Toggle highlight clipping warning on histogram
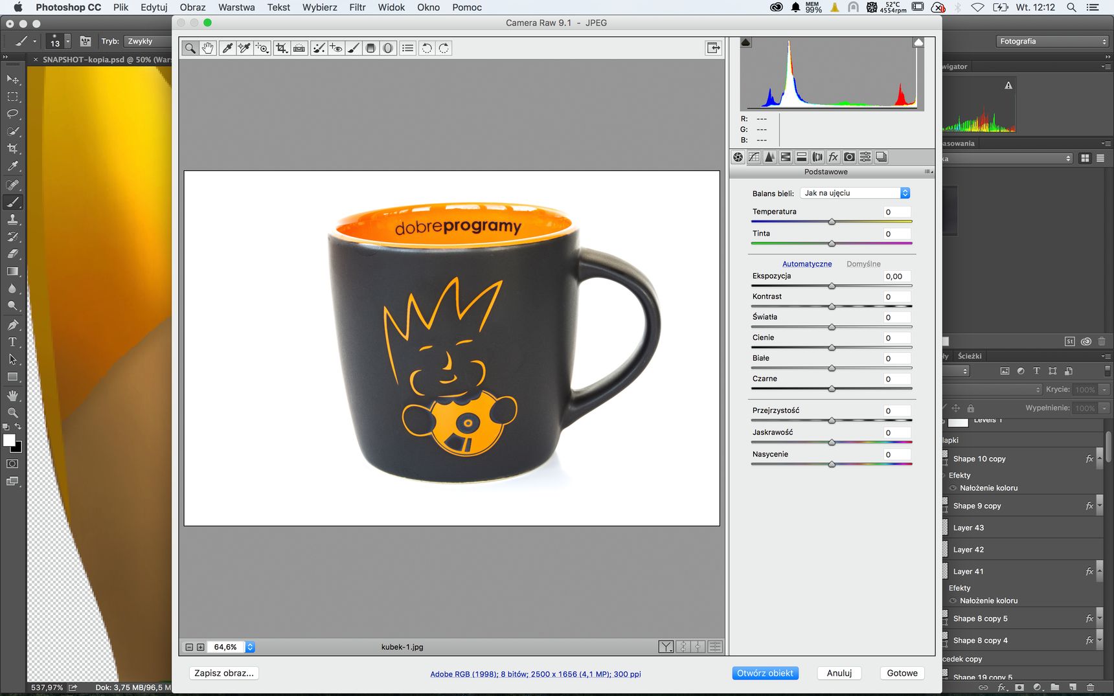 [918, 43]
